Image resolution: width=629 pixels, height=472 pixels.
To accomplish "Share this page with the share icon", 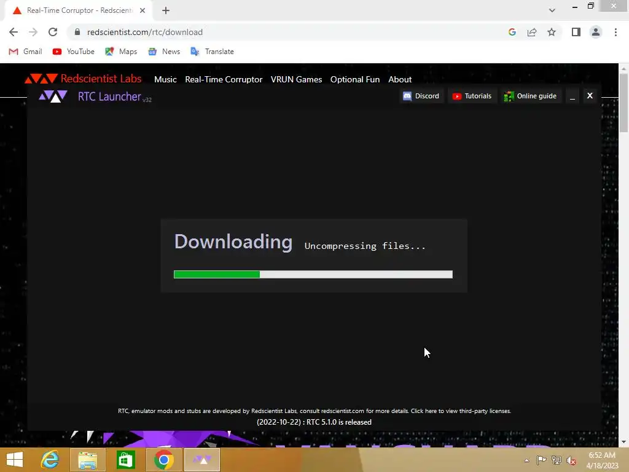I will (x=532, y=32).
